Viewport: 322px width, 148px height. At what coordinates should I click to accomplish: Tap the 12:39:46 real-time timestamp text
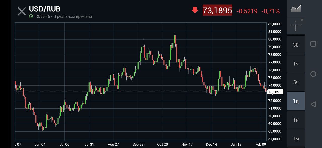pos(42,16)
